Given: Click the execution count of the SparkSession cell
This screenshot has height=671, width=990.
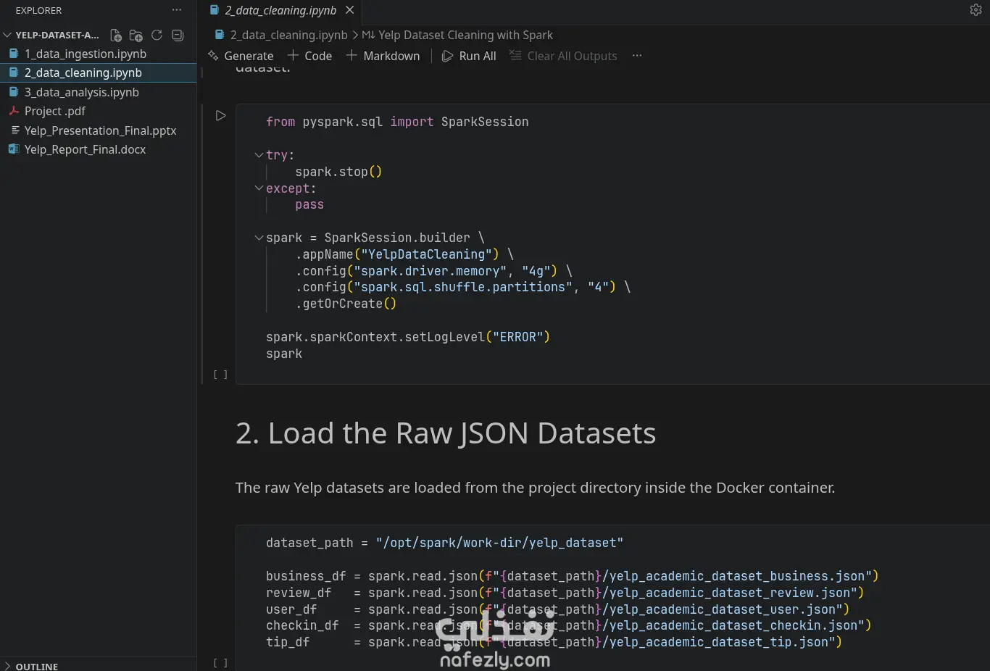Looking at the screenshot, I should tap(220, 375).
